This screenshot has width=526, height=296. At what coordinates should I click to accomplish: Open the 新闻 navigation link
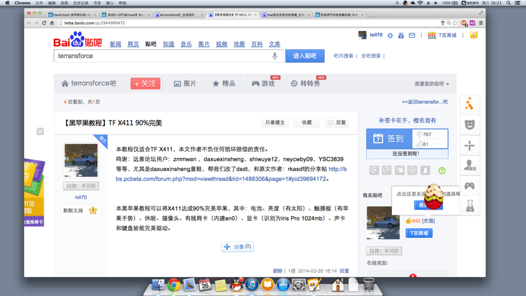point(115,44)
